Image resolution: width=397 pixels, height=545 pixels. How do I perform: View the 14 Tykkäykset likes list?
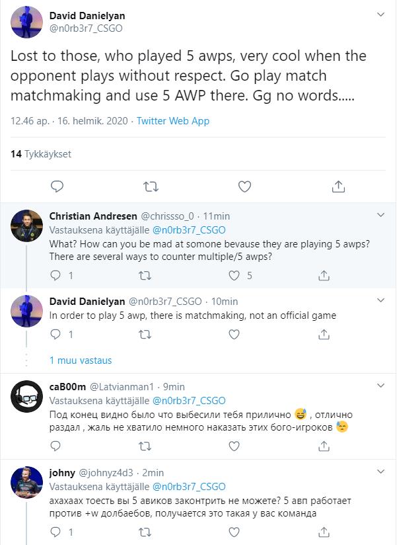(x=41, y=153)
